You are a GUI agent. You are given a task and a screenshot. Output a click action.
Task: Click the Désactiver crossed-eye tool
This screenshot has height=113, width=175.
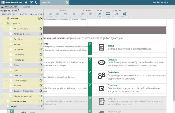[x=65, y=15]
